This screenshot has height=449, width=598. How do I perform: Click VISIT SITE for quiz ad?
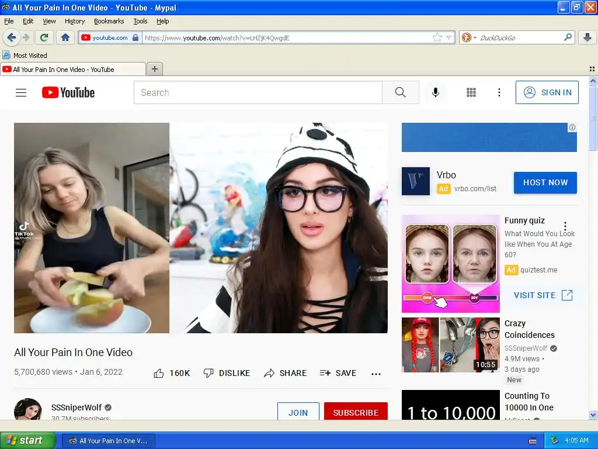[543, 295]
